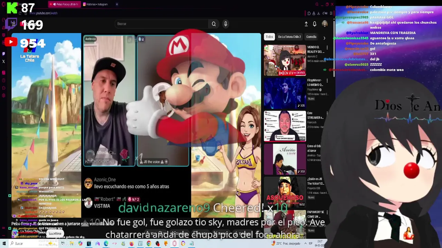Viewport: 442px width, 248px height.
Task: Select the Todos filter chip
Action: coord(269,37)
